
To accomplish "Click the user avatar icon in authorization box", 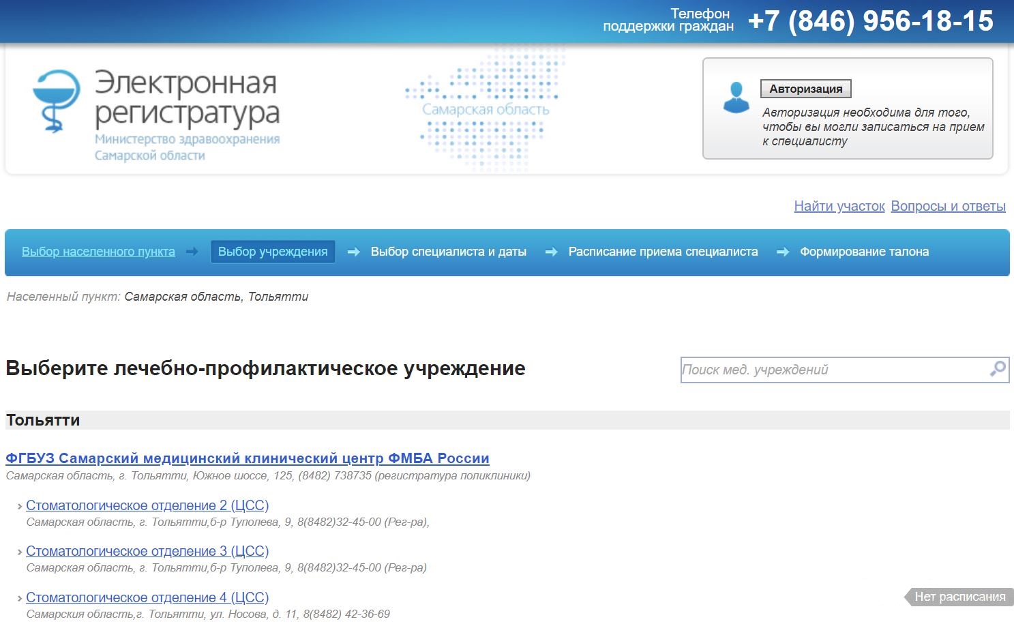I will pyautogui.click(x=736, y=98).
